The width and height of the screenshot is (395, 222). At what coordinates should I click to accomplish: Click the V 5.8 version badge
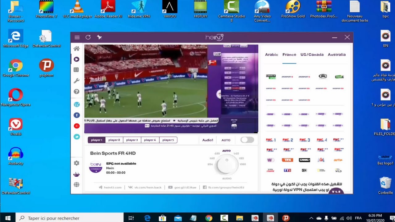tap(336, 191)
